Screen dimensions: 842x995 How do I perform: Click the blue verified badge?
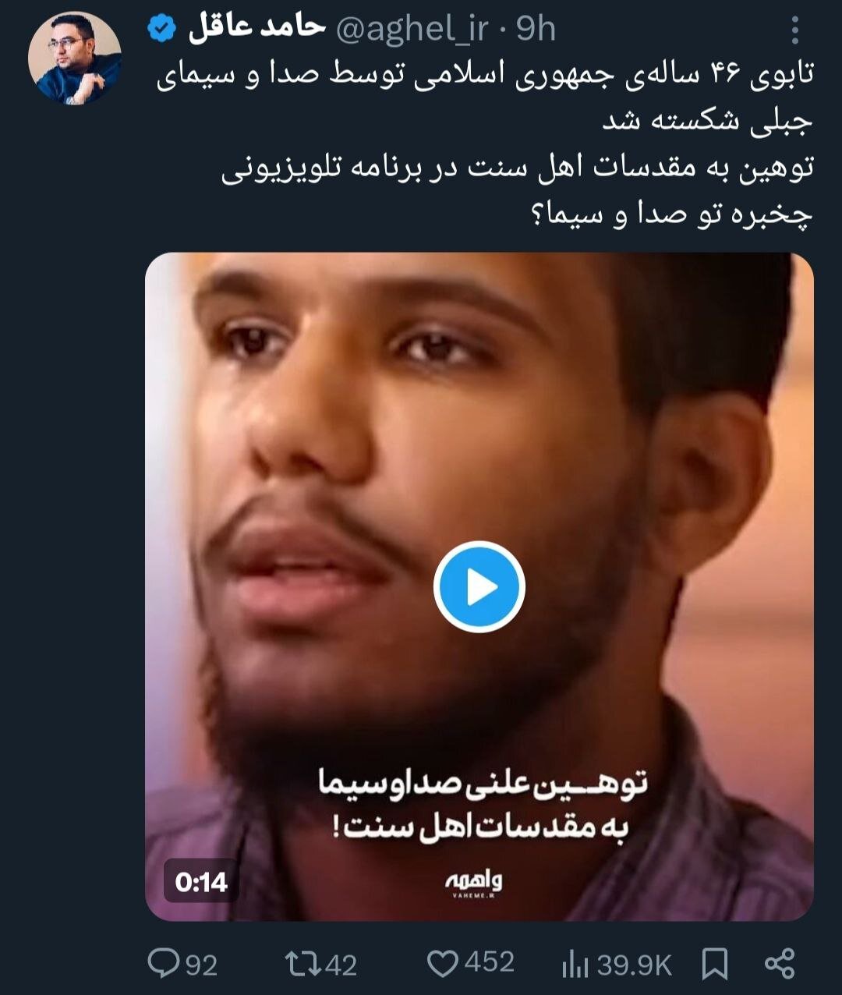162,30
